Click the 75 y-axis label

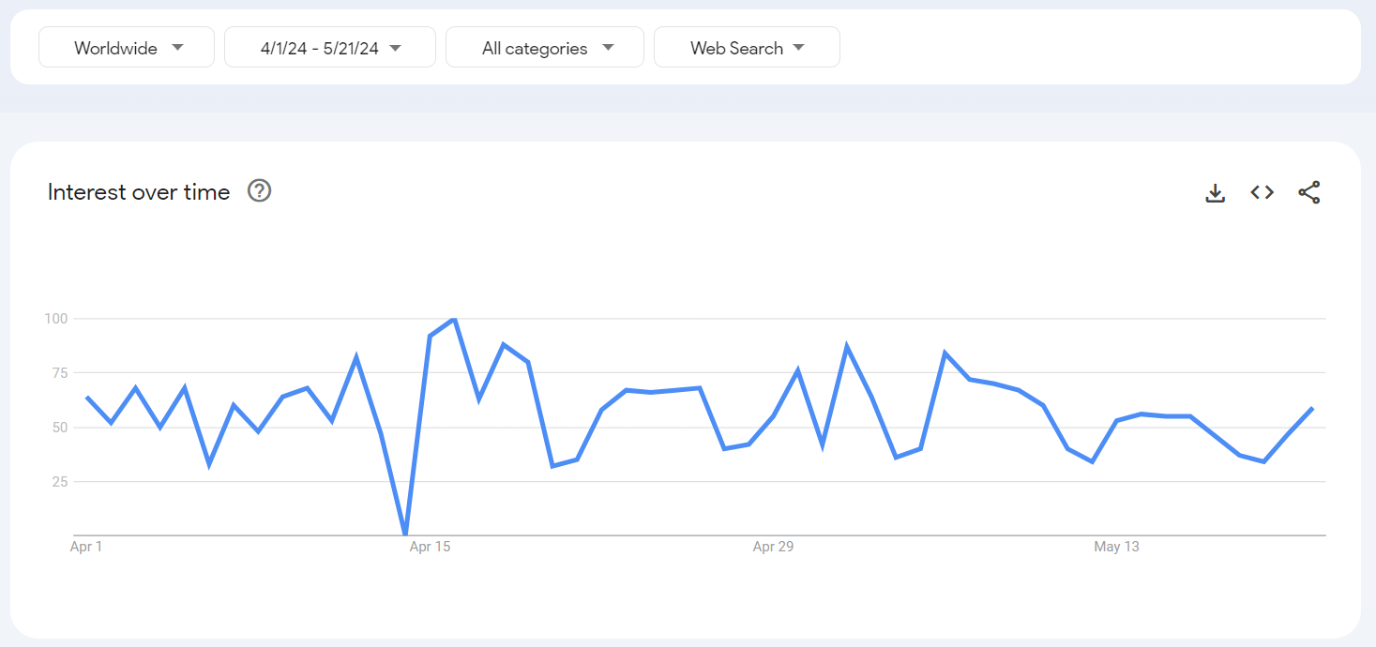tap(59, 373)
